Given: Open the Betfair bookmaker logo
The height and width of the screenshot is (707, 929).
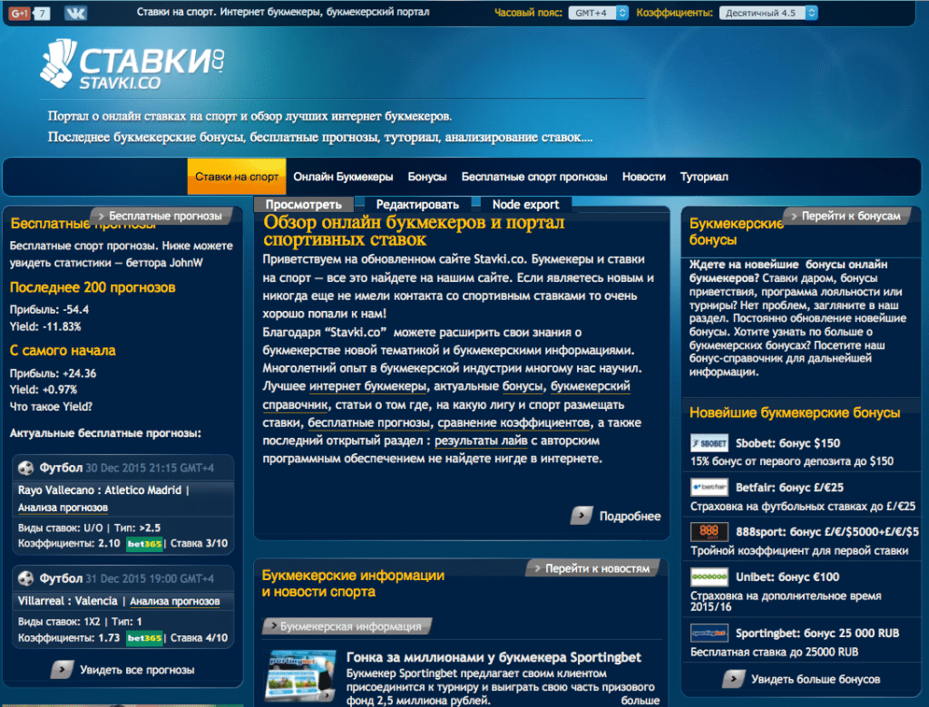Looking at the screenshot, I should point(709,488).
